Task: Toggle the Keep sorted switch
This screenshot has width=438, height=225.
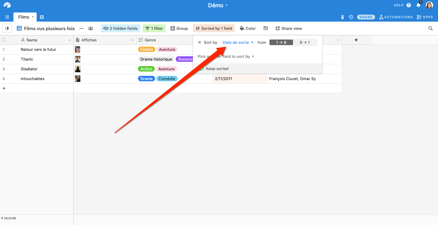Action: (x=201, y=69)
